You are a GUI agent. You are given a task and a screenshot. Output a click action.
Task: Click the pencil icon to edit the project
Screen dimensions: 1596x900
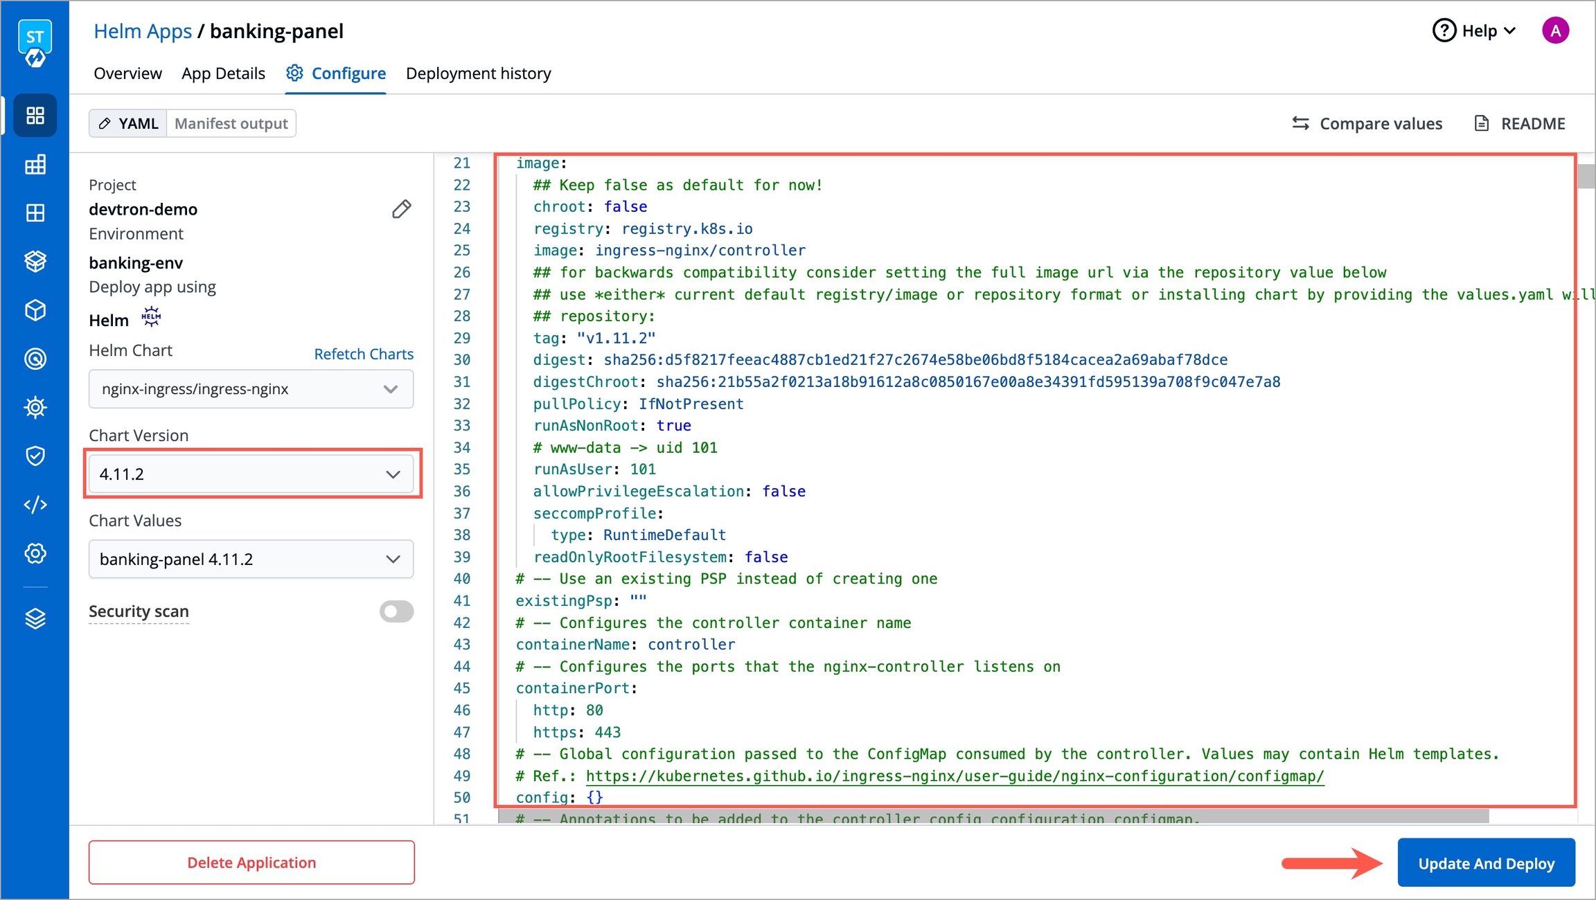coord(401,209)
